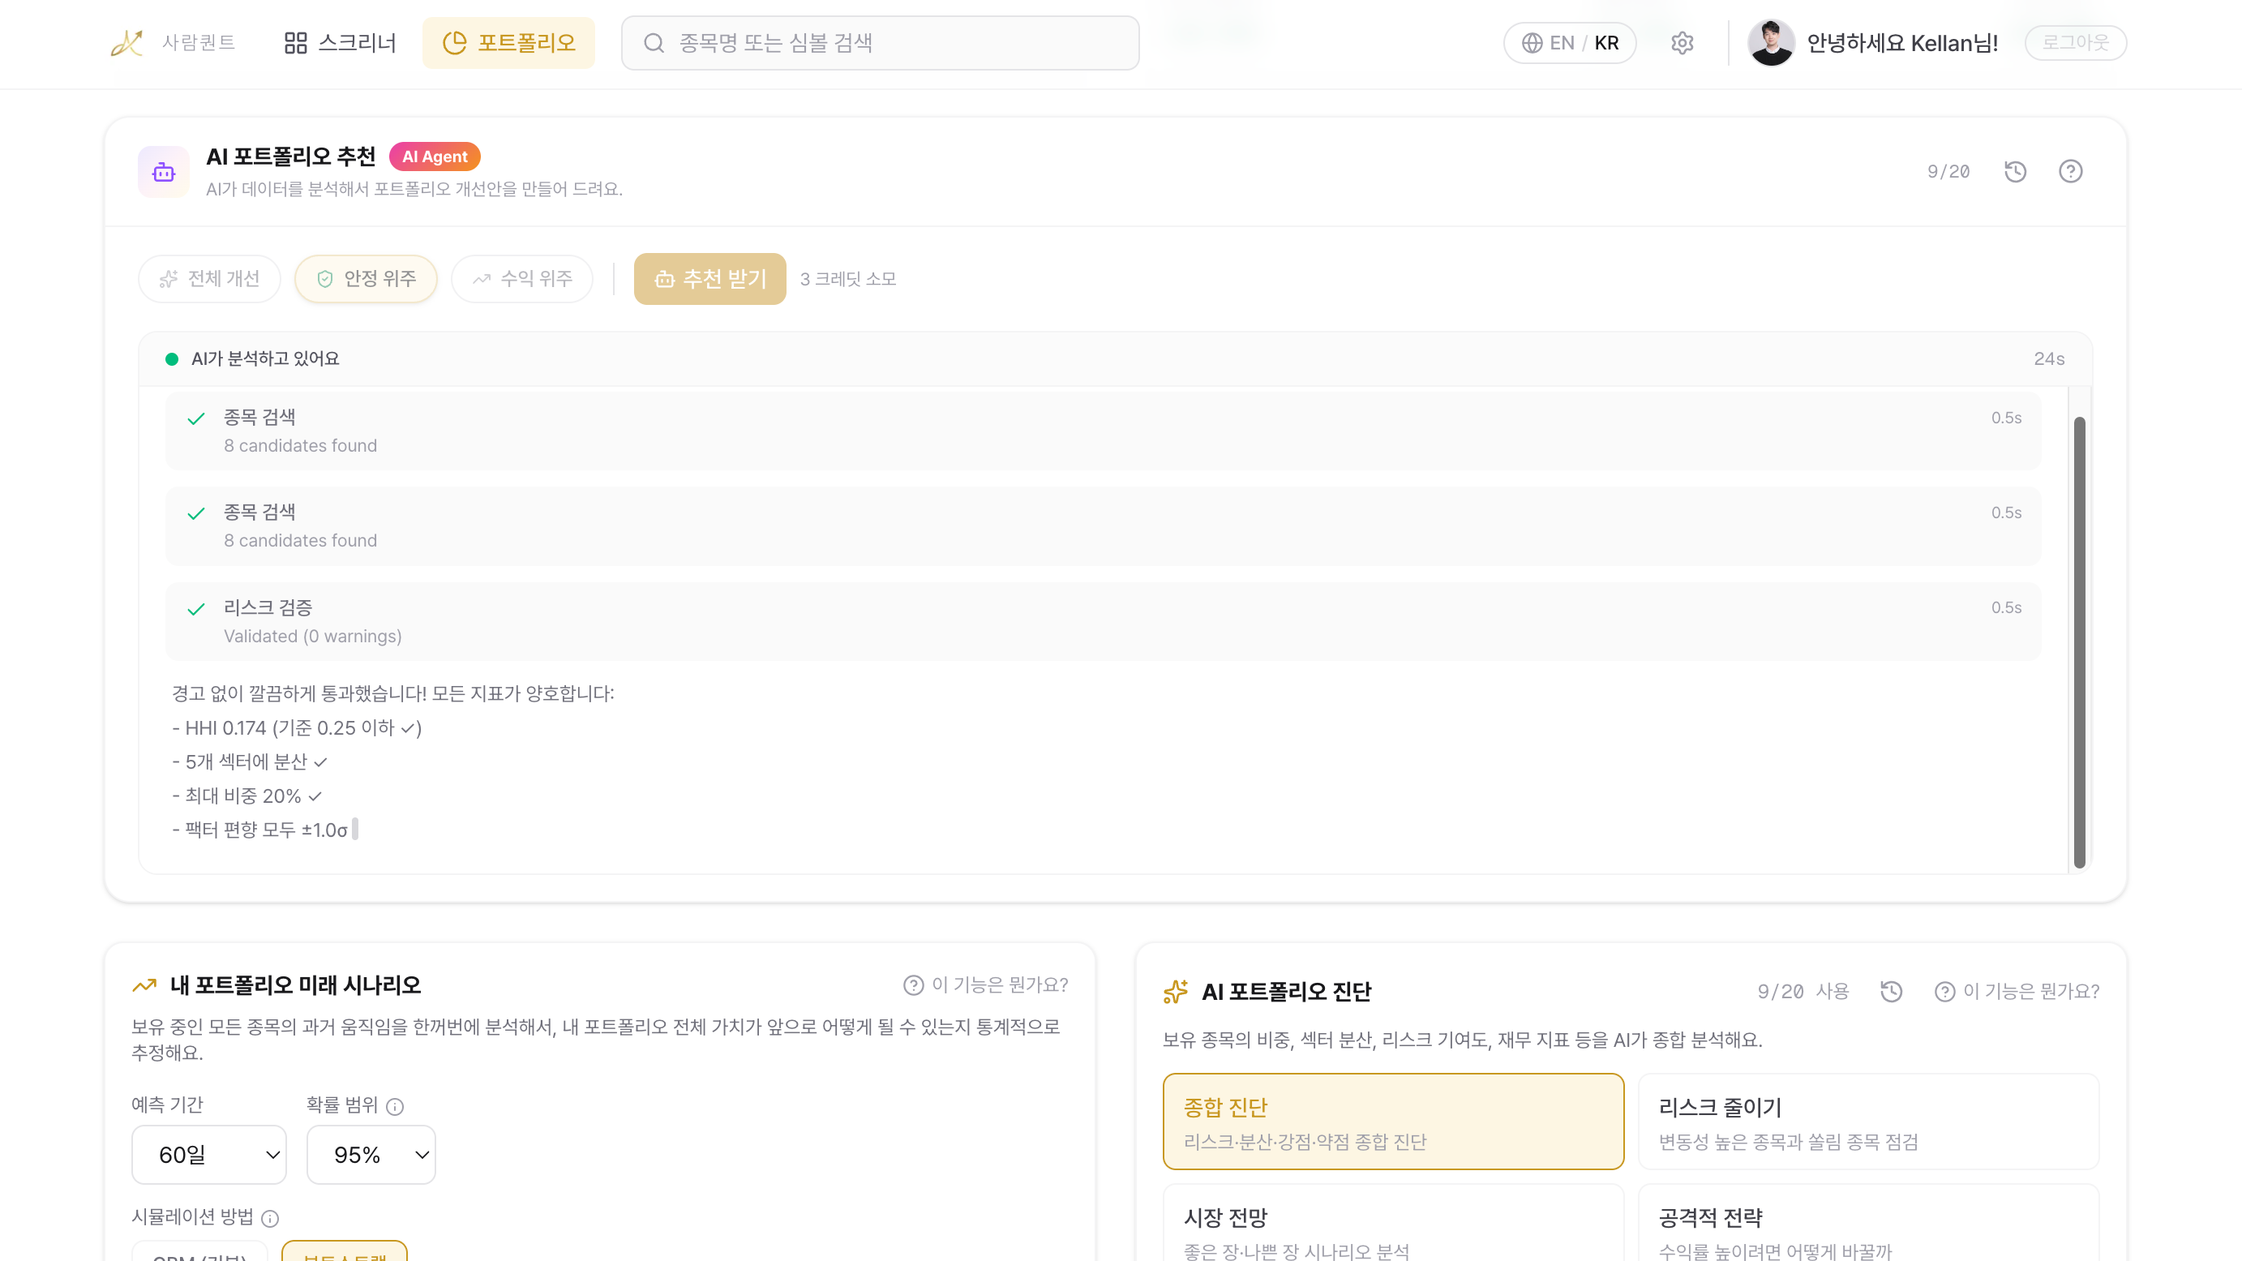Click the analysis log vertical scrollbar
Image resolution: width=2242 pixels, height=1261 pixels.
click(x=2078, y=641)
